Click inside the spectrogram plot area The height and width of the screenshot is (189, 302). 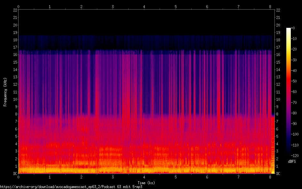pyautogui.click(x=147, y=91)
